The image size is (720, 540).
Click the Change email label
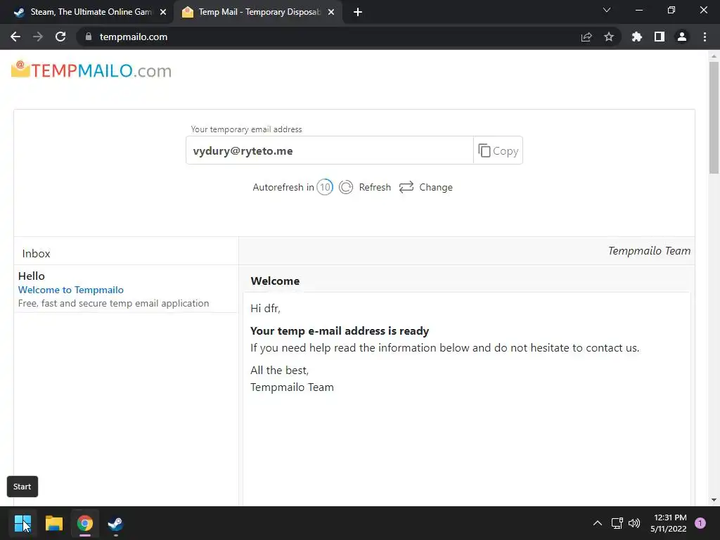436,187
